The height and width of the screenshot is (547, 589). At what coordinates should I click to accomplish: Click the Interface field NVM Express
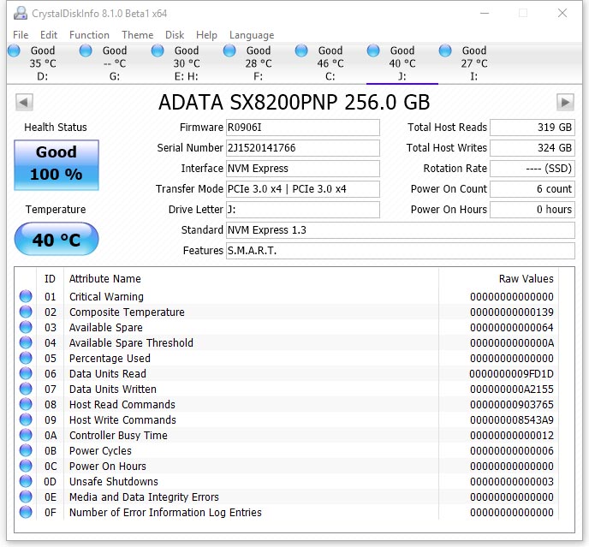click(303, 169)
